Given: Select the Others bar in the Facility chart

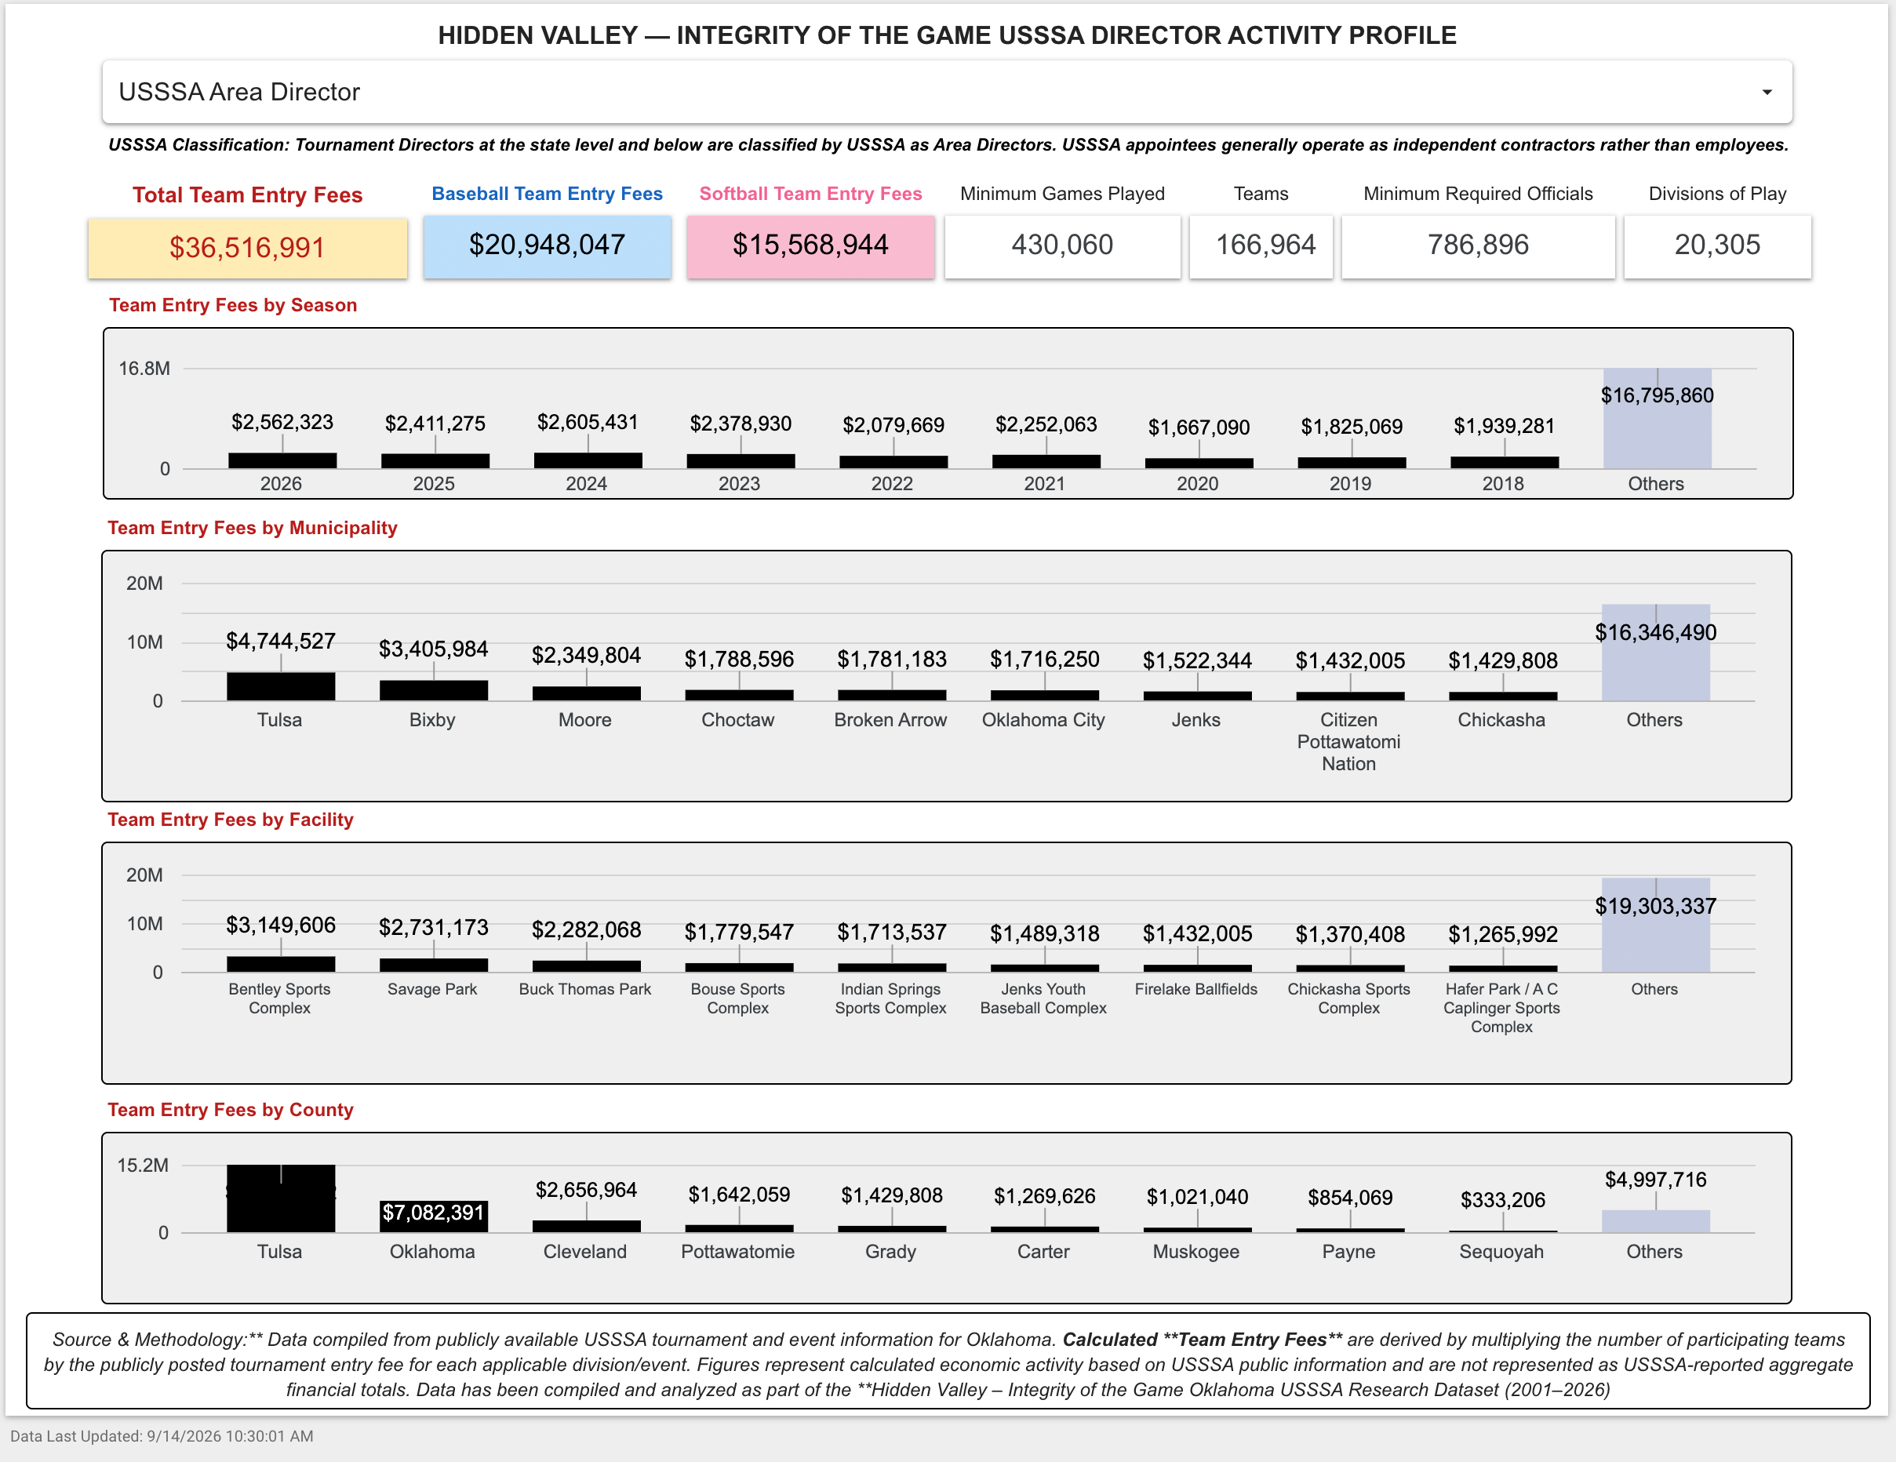Looking at the screenshot, I should click(1655, 926).
